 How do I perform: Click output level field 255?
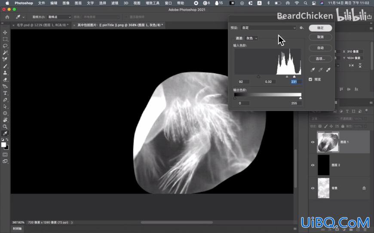pyautogui.click(x=295, y=103)
